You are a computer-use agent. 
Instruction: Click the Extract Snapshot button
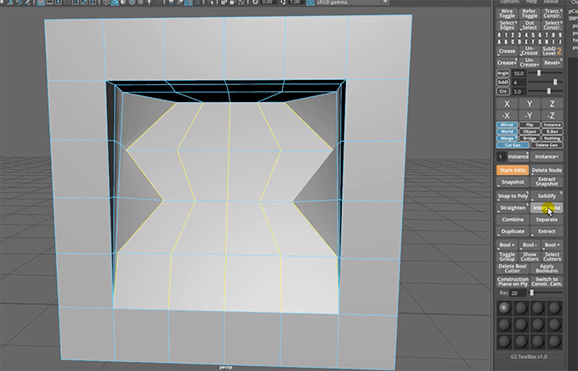point(547,181)
